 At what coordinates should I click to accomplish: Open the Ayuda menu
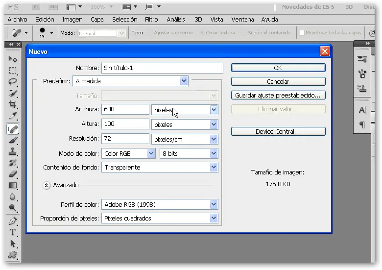(x=269, y=19)
